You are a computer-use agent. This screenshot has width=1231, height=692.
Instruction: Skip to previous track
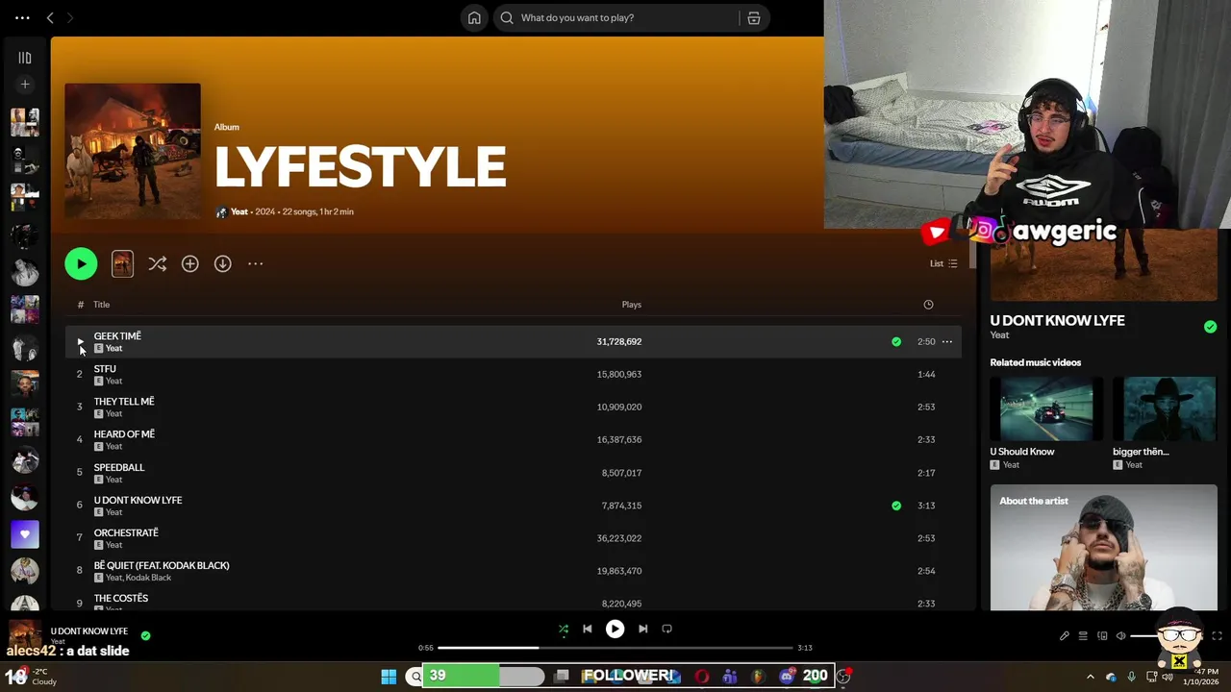click(588, 629)
